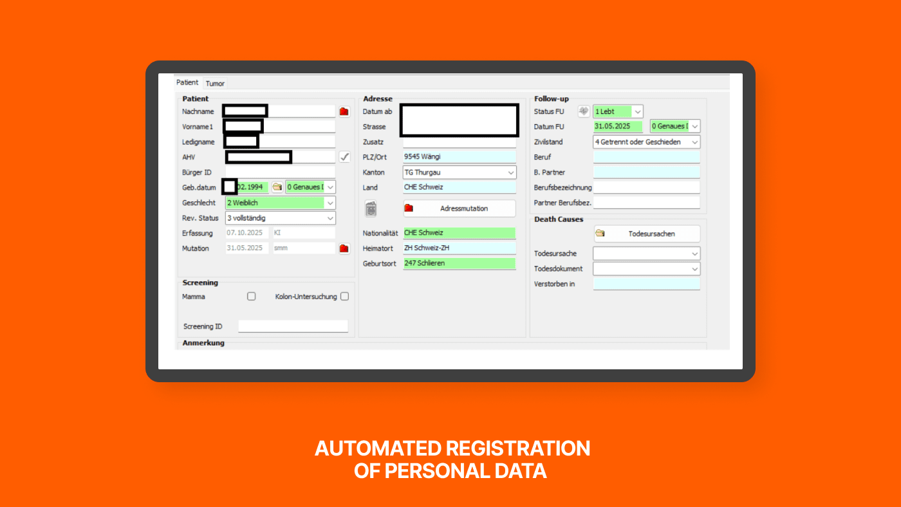
Task: Click the document icon left of Adressmutation
Action: [x=371, y=209]
